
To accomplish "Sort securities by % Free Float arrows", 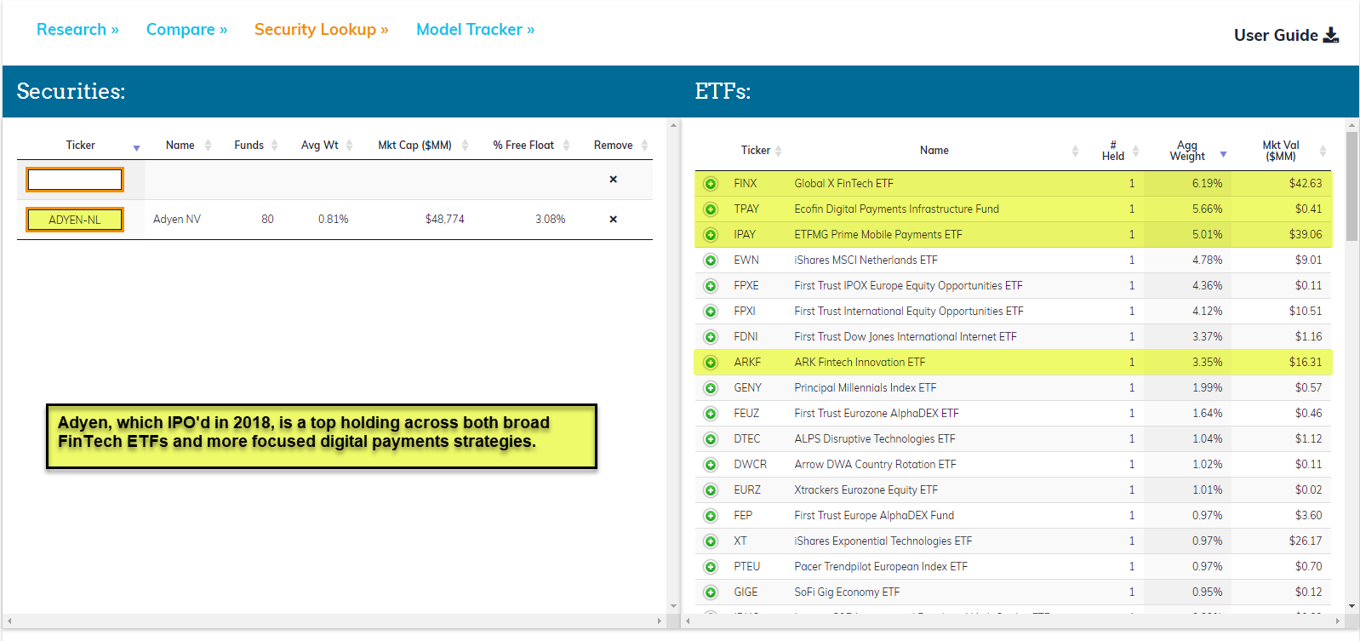I will coord(566,146).
